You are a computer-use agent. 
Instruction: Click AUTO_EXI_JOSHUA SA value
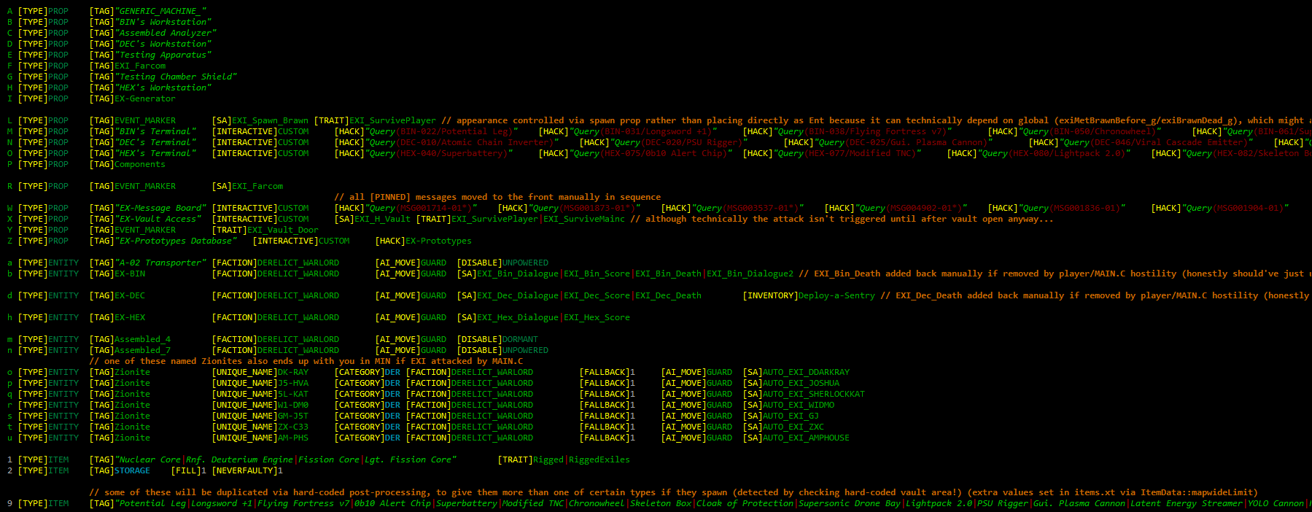pos(801,383)
